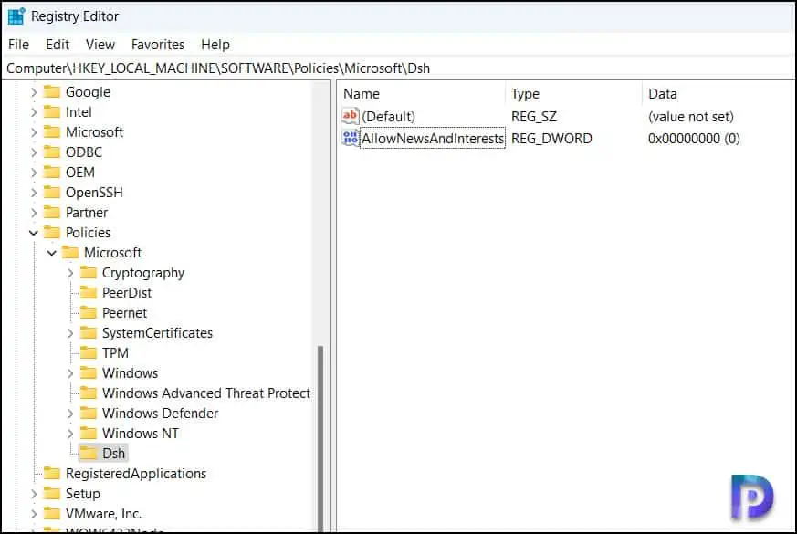Select the ODBC folder icon
The width and height of the screenshot is (797, 534).
(x=52, y=152)
